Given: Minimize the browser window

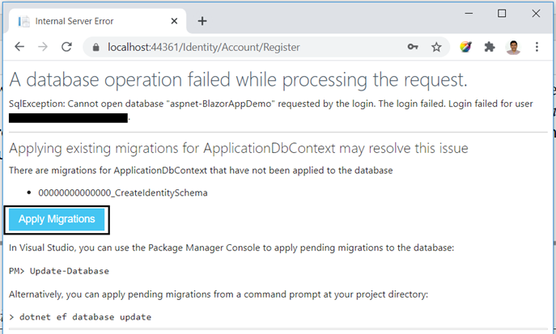Looking at the screenshot, I should [x=469, y=14].
